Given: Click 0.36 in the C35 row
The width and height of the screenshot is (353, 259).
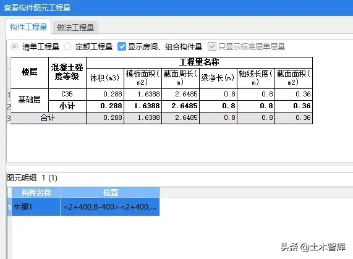Looking at the screenshot, I should tap(294, 95).
